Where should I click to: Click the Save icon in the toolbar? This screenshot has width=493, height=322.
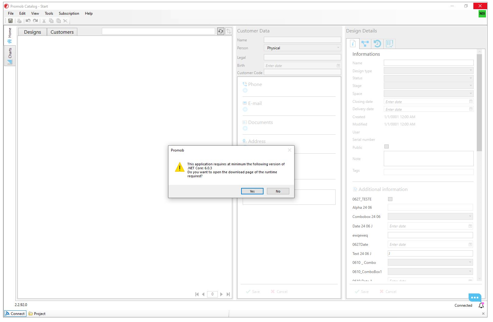(10, 21)
